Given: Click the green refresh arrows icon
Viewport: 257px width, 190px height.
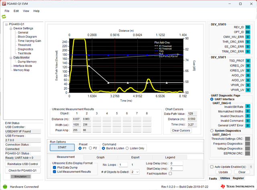Looking at the screenshot, I should click(x=4, y=16).
